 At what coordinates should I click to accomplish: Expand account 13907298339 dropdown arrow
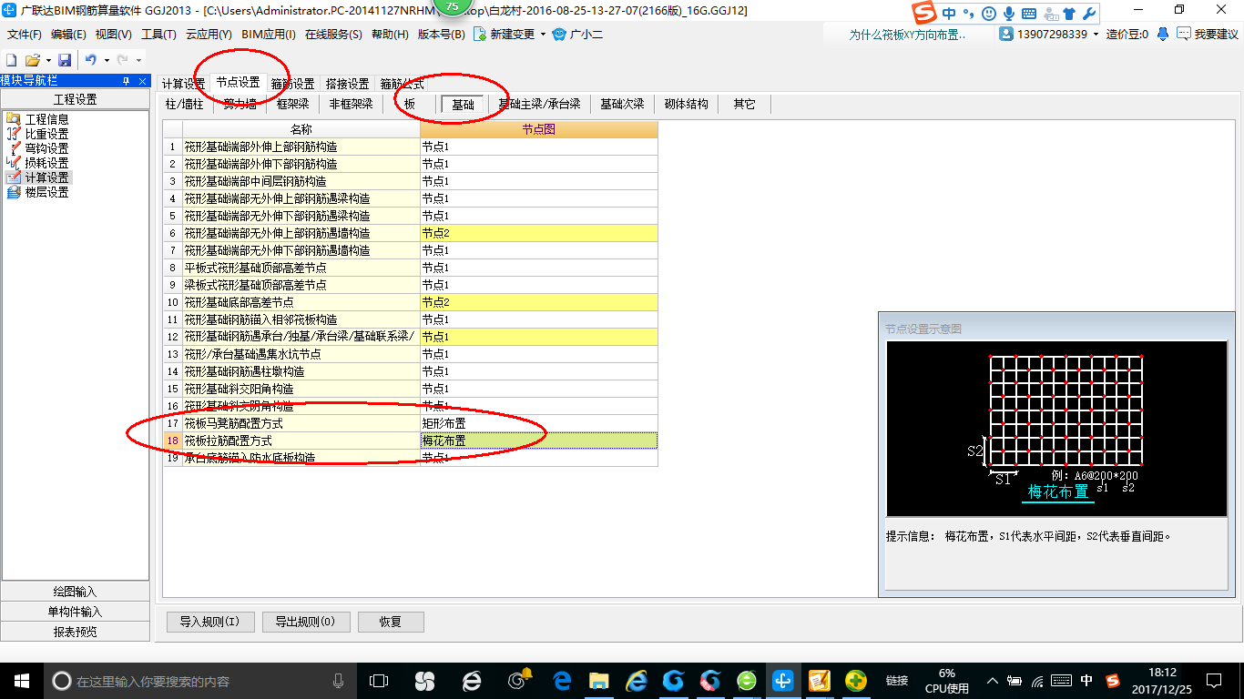[x=1096, y=35]
